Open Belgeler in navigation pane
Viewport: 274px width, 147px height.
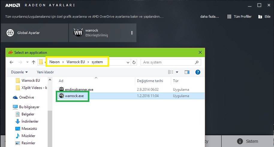point(25,114)
